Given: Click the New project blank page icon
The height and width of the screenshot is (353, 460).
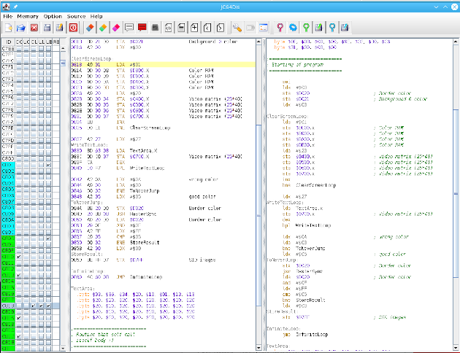Looking at the screenshot, I should [x=8, y=27].
